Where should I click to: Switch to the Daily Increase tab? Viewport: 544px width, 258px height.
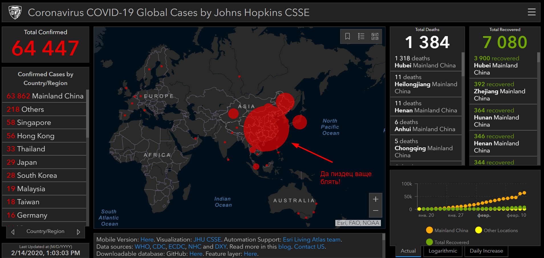(x=486, y=251)
